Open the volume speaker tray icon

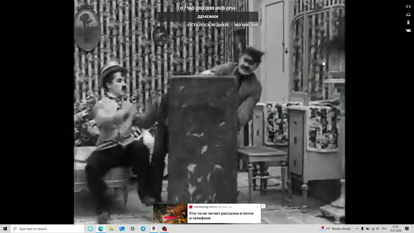[x=377, y=229]
